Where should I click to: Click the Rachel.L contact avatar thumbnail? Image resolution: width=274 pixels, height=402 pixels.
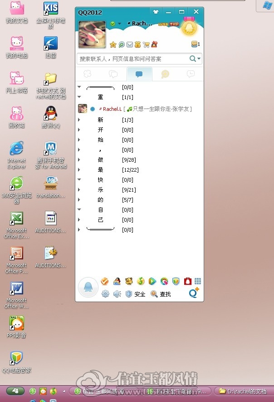click(x=83, y=109)
